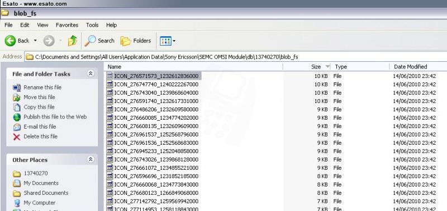Collapse the Other Places panel

point(91,160)
